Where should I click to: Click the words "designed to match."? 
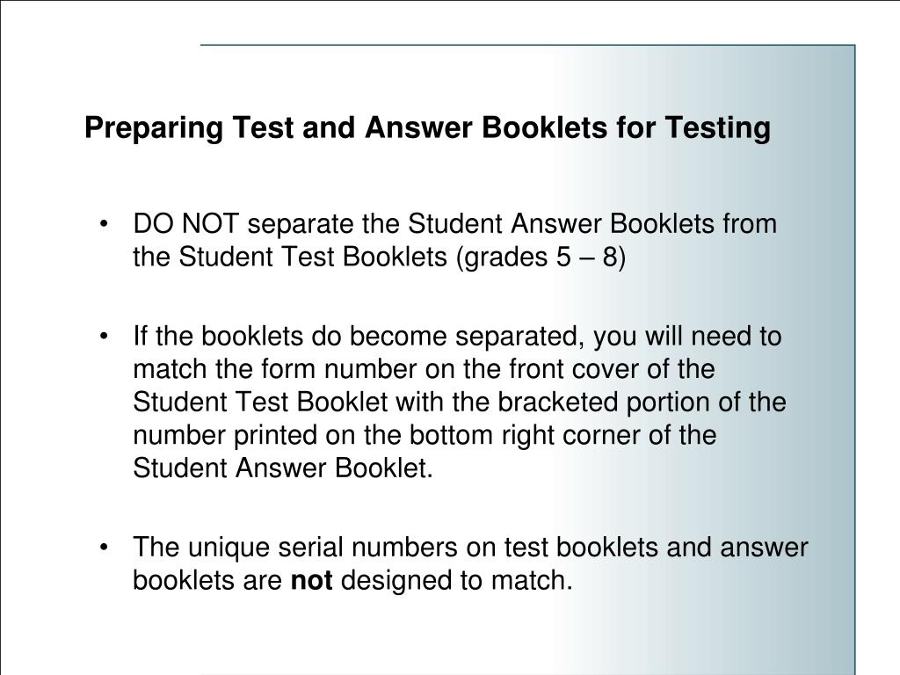457,580
